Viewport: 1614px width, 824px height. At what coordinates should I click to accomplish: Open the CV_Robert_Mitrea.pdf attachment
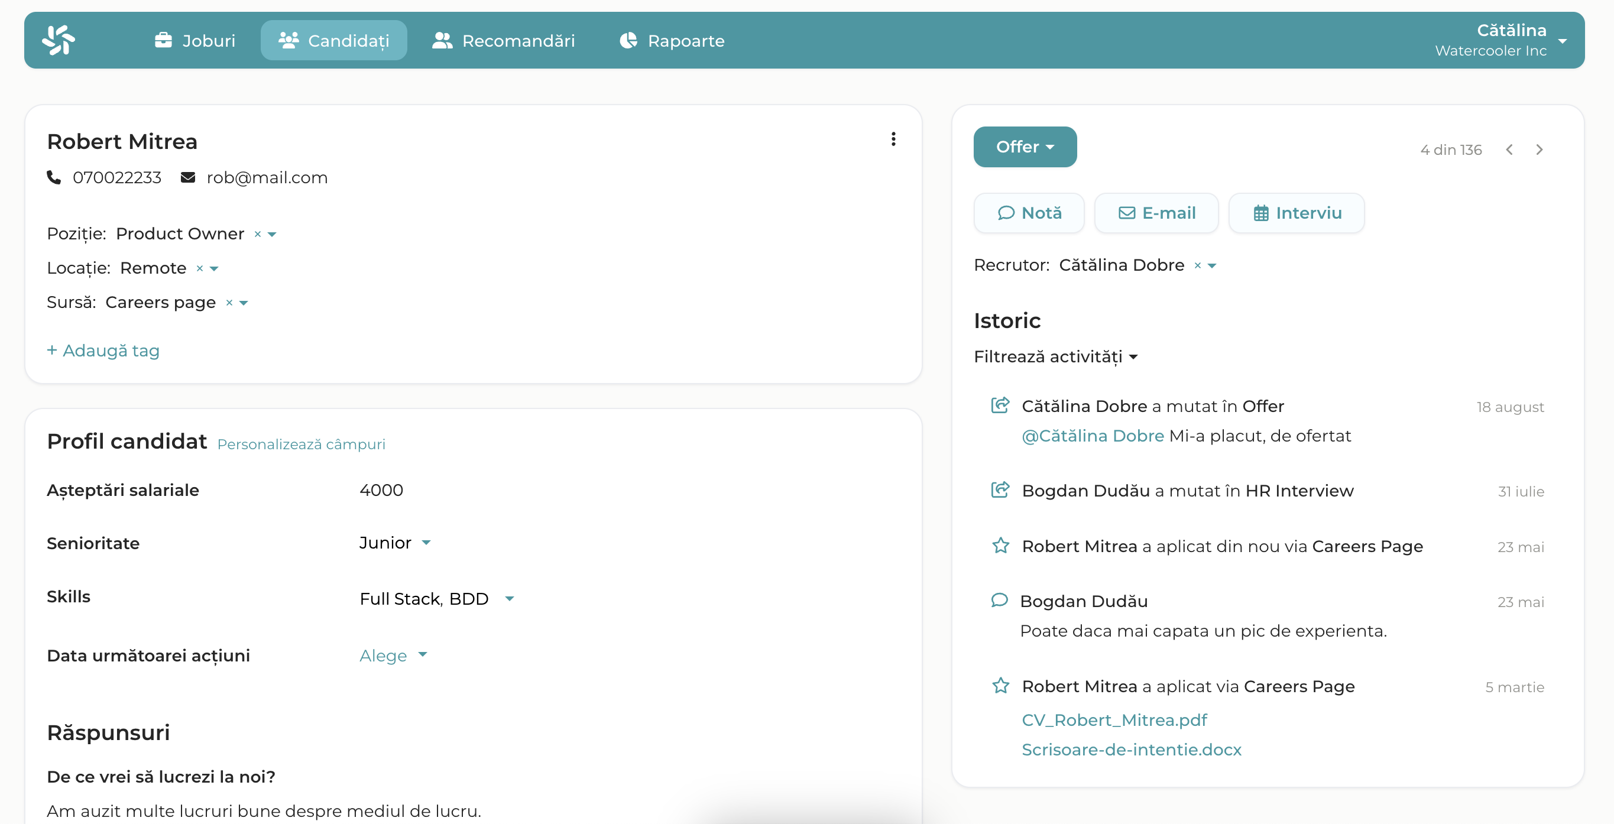[1114, 720]
